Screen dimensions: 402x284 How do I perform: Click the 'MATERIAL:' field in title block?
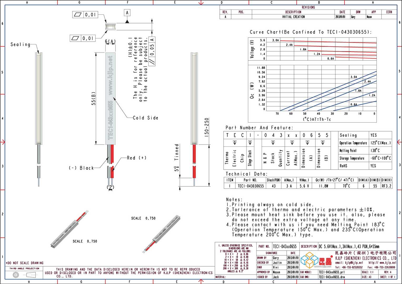(x=236, y=277)
